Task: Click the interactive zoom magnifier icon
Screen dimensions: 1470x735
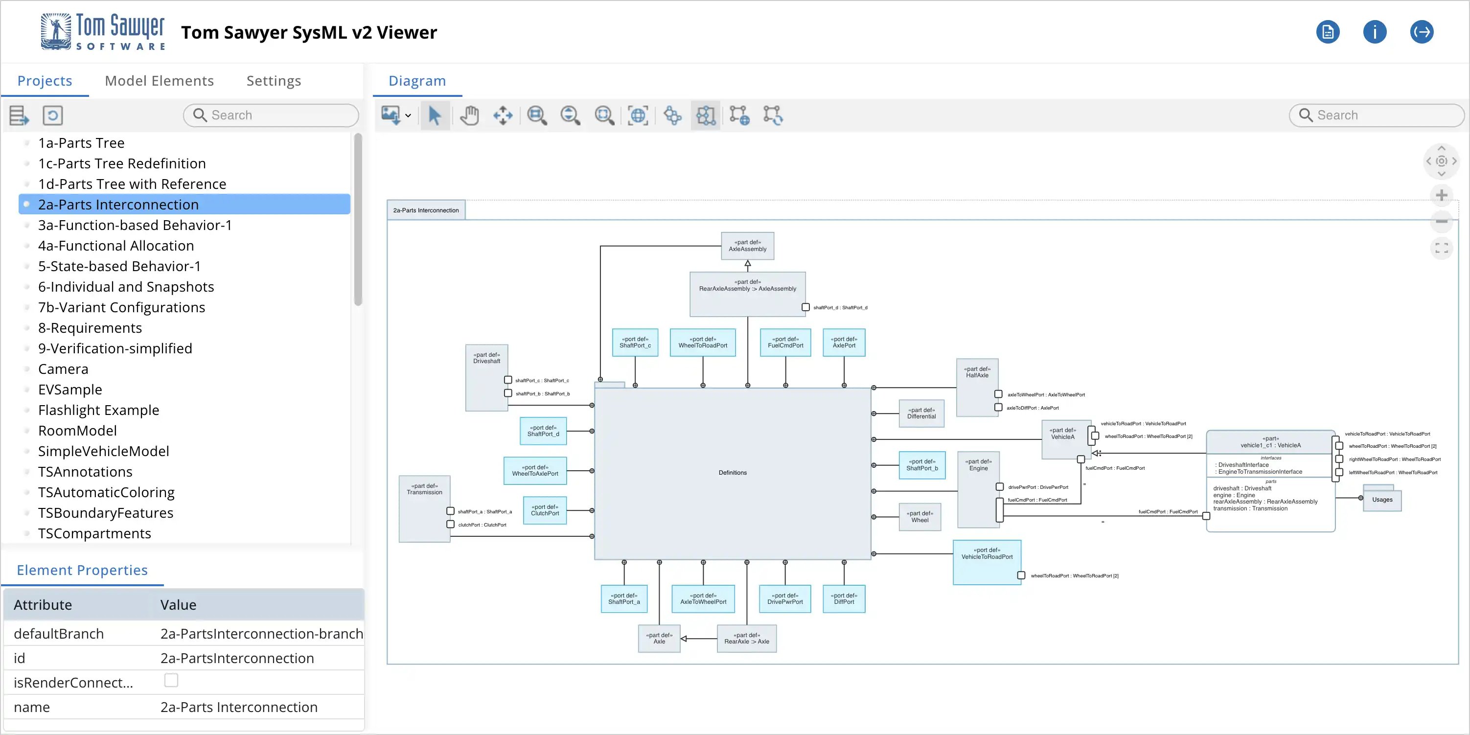Action: click(x=570, y=115)
